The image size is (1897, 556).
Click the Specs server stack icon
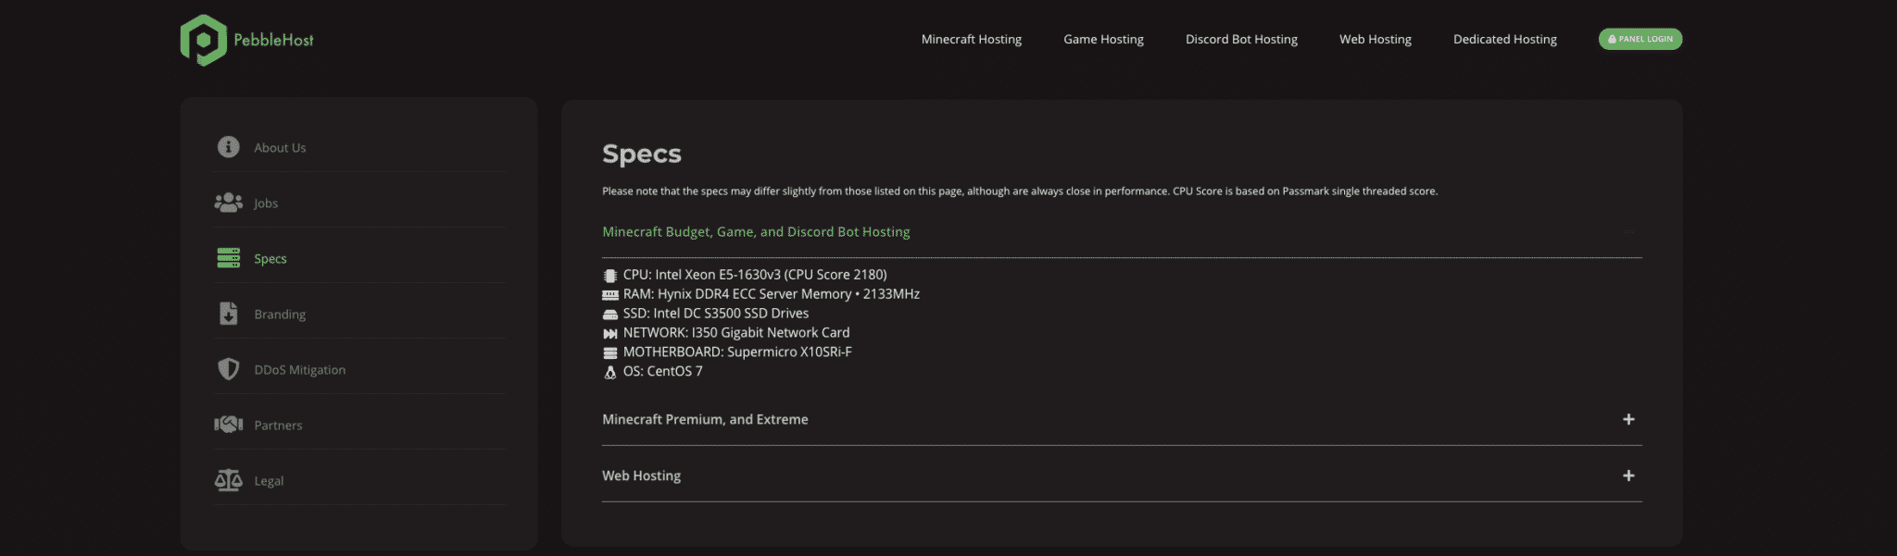[228, 258]
